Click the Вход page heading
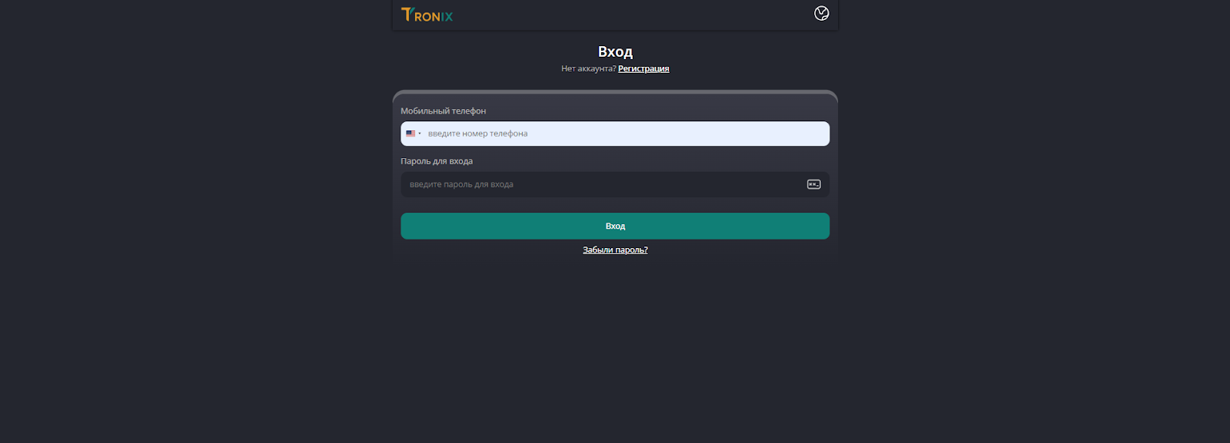 [615, 51]
